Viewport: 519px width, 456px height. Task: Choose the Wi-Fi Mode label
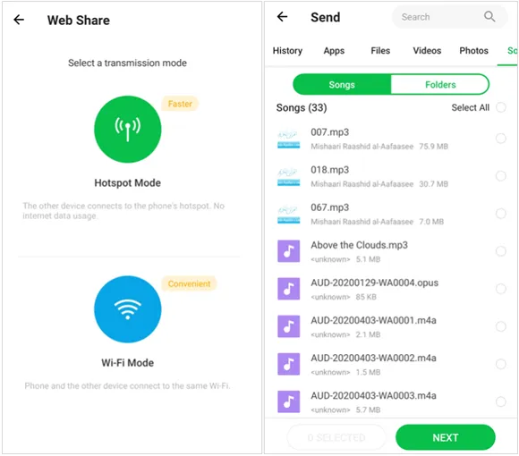[128, 363]
